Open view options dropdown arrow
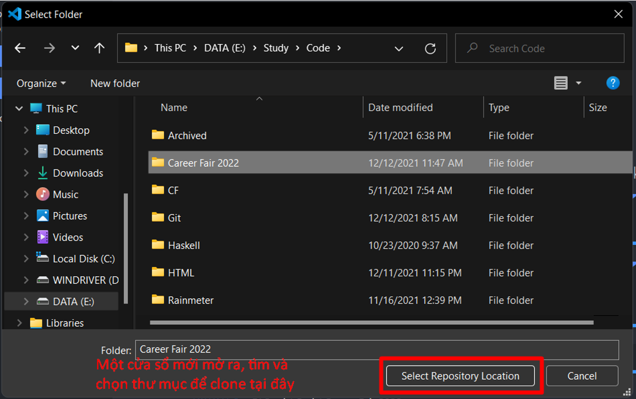This screenshot has width=636, height=399. click(x=579, y=83)
